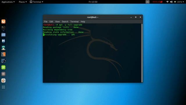The width and height of the screenshot is (186, 105).
Task: Open the Files folder dock icon
Action: click(3, 35)
